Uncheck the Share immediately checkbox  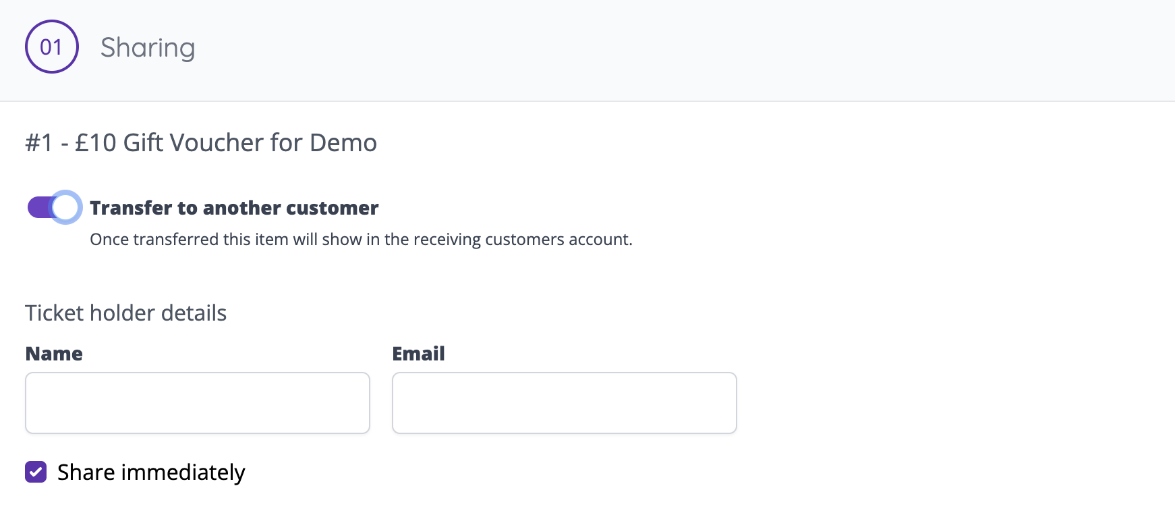(36, 472)
